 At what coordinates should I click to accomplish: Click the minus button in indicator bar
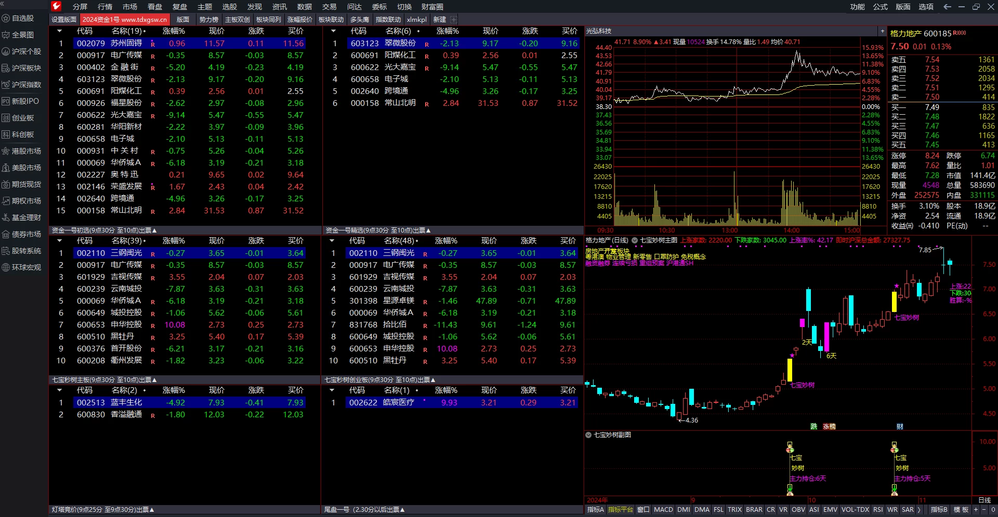983,510
